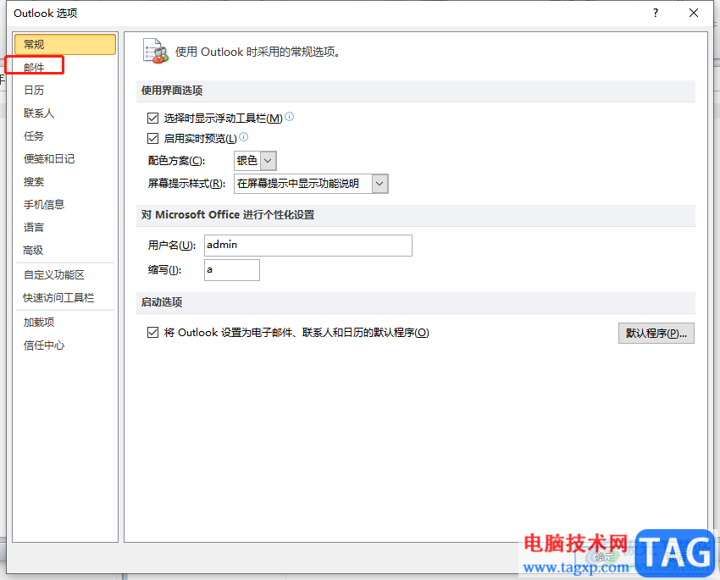Select the 语言 category

pos(64,228)
